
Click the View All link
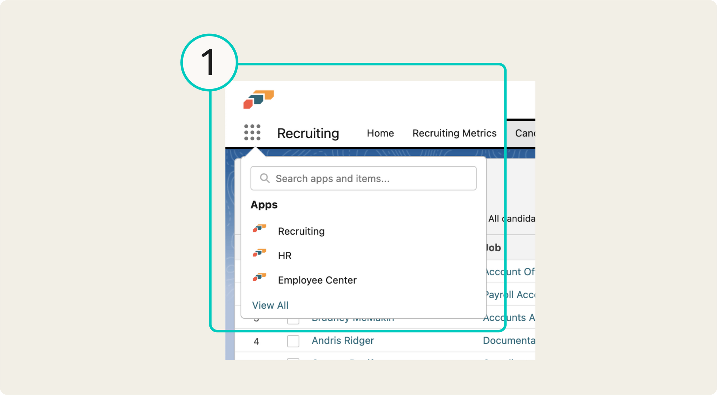pyautogui.click(x=270, y=305)
